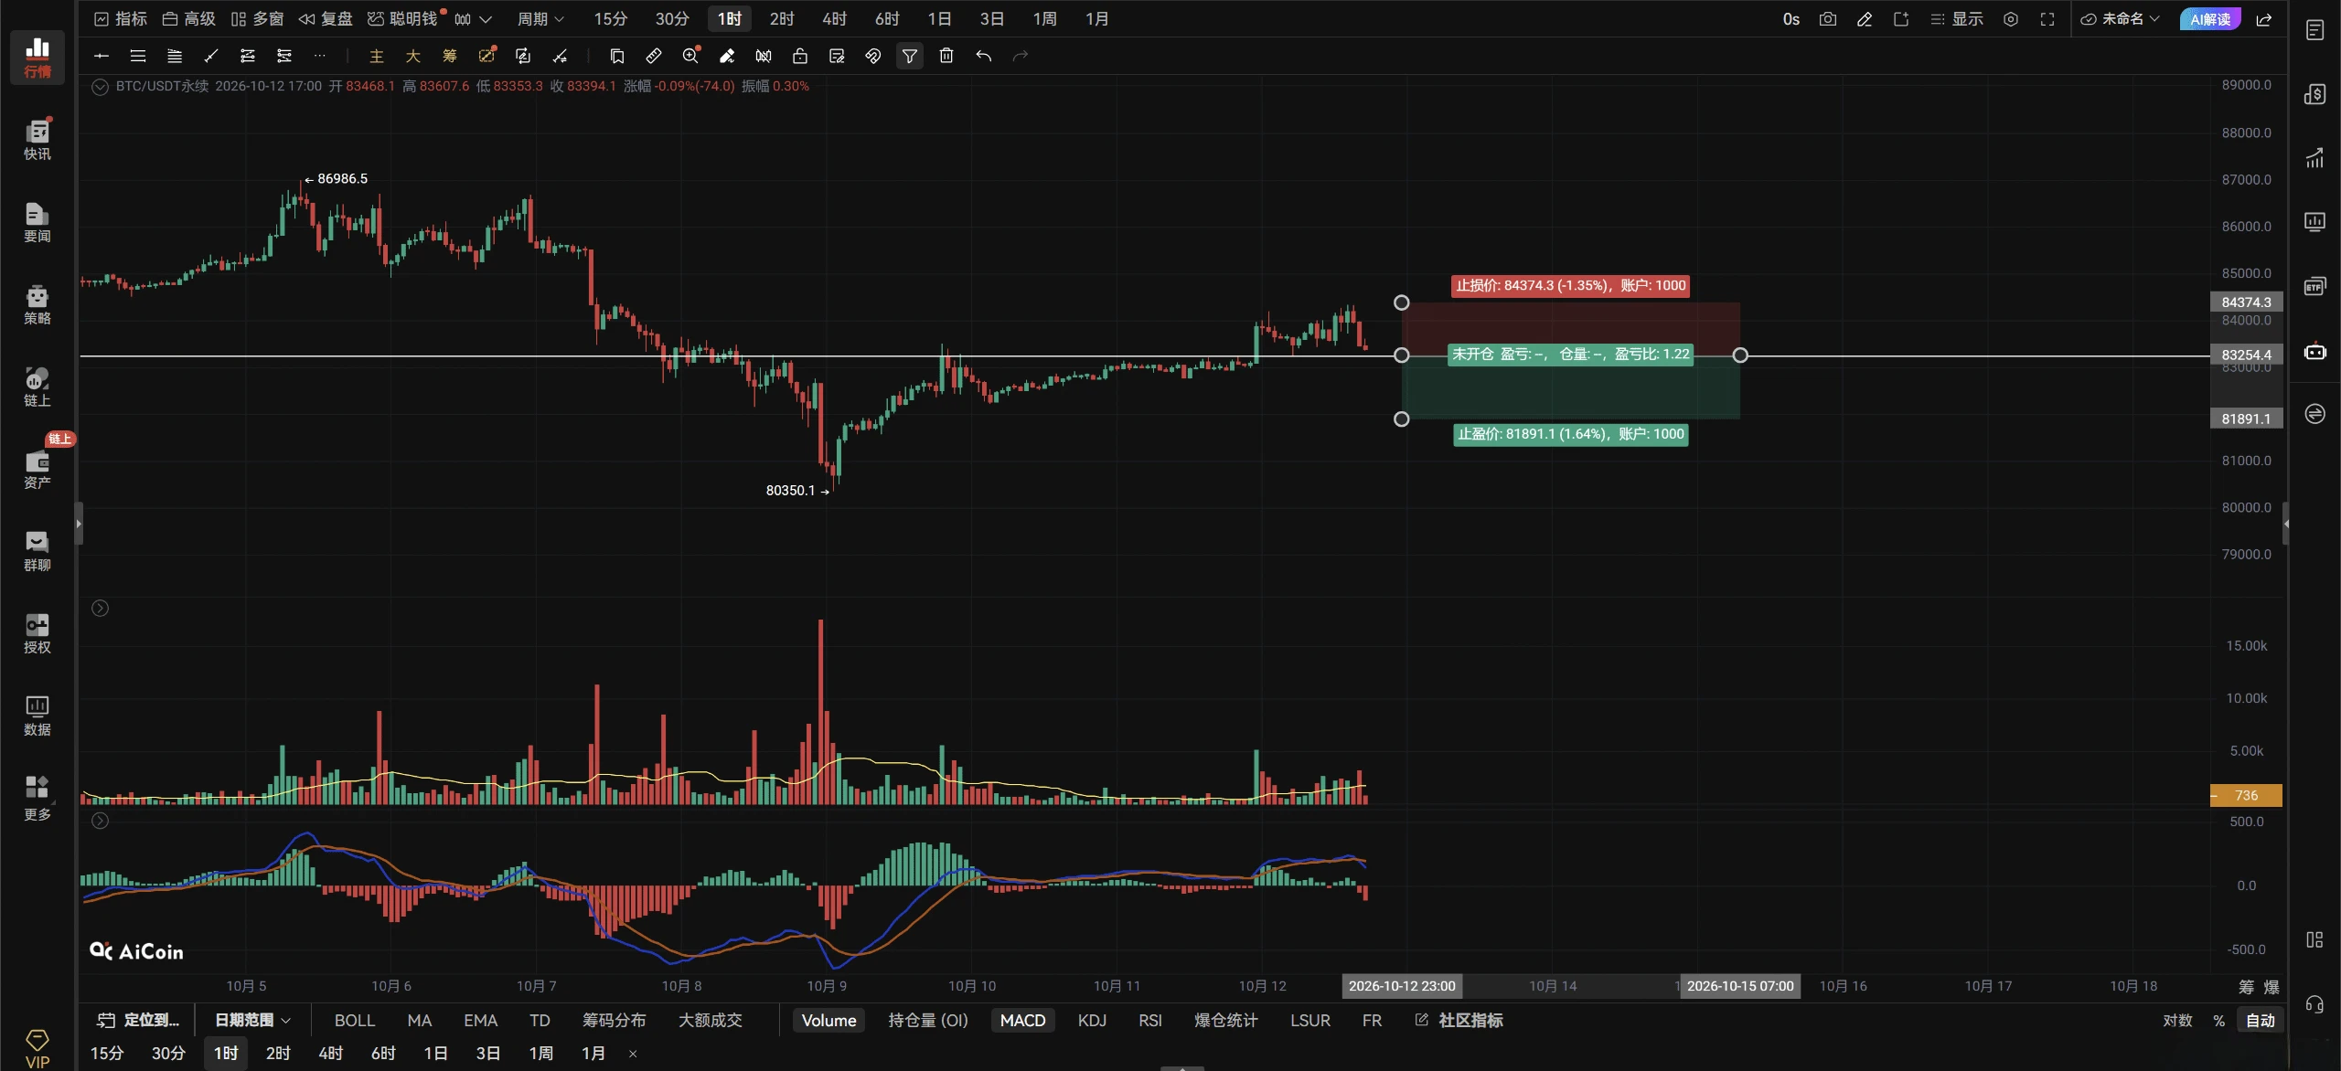Click the 自动 auto-scale button
This screenshot has height=1071, width=2341.
tap(2260, 1020)
